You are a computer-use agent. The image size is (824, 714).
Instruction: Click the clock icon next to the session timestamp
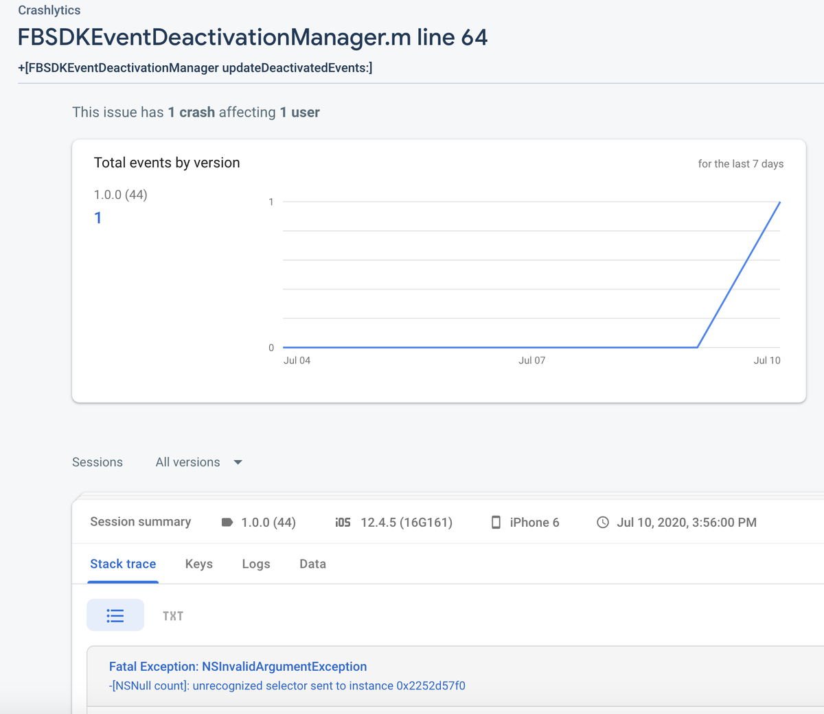[x=602, y=522]
